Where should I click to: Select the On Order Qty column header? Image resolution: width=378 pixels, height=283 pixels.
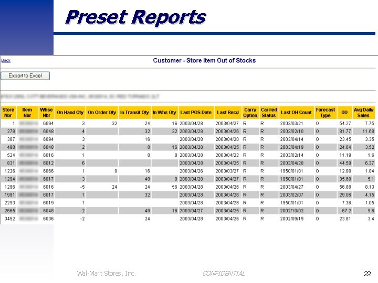[102, 112]
